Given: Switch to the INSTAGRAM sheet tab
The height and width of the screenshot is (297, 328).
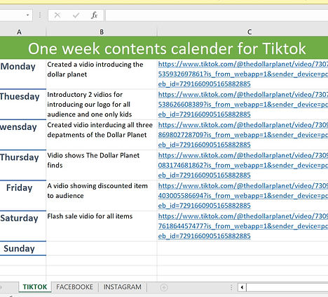Looking at the screenshot, I should 123,287.
